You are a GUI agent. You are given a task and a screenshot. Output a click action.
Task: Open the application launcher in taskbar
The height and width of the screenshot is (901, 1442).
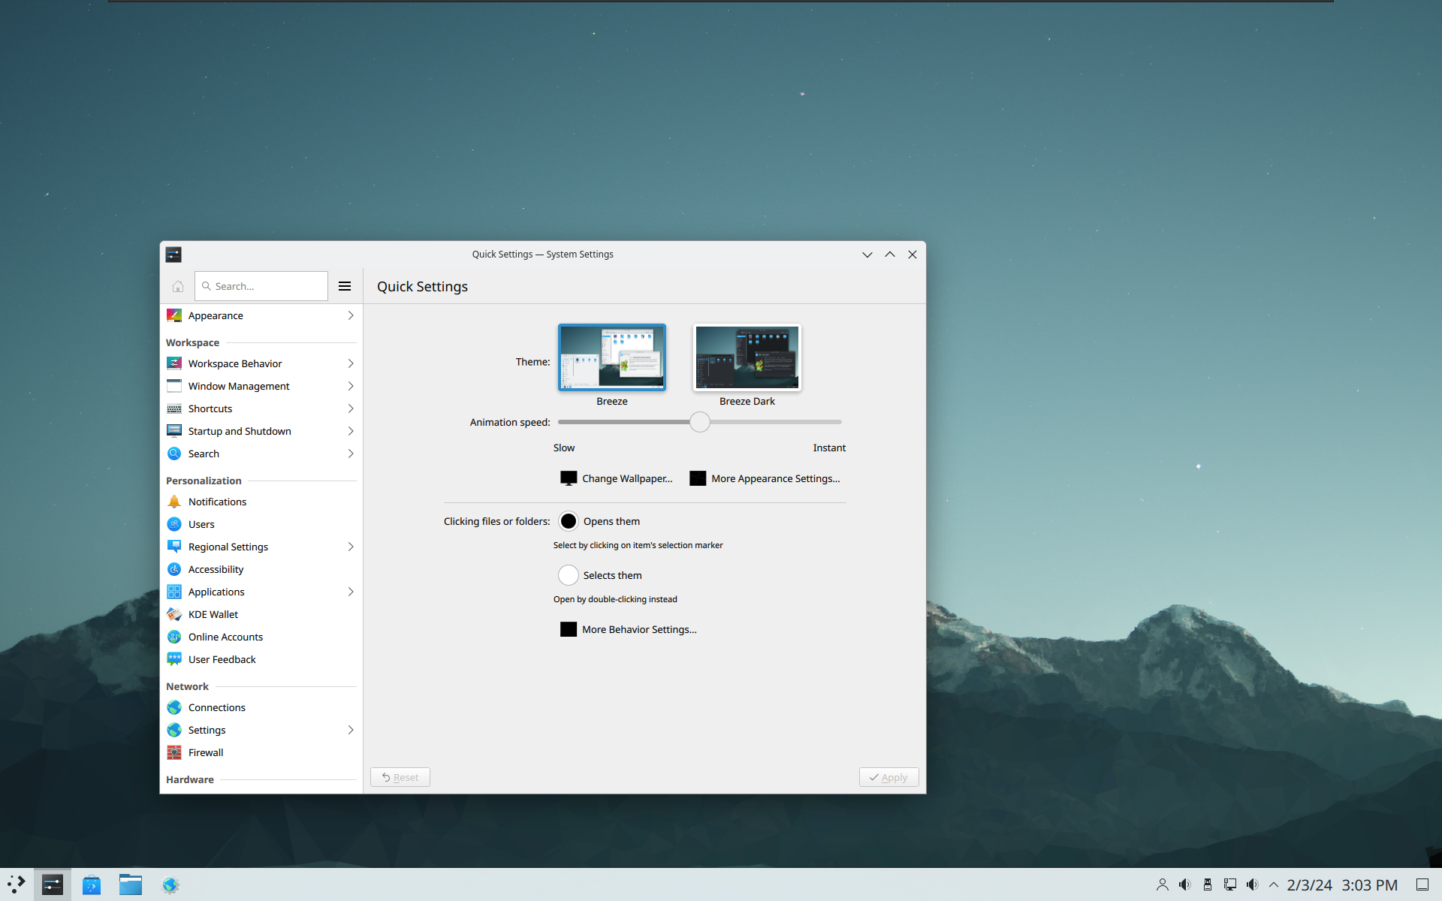[x=17, y=884]
